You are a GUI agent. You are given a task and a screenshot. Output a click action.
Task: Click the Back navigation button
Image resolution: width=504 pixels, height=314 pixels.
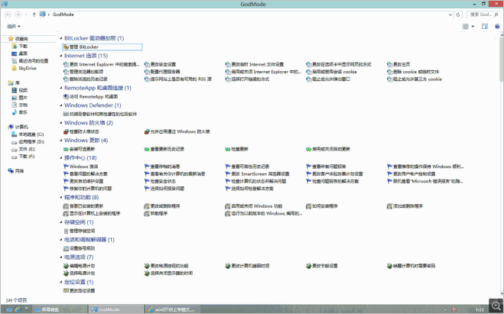point(8,15)
